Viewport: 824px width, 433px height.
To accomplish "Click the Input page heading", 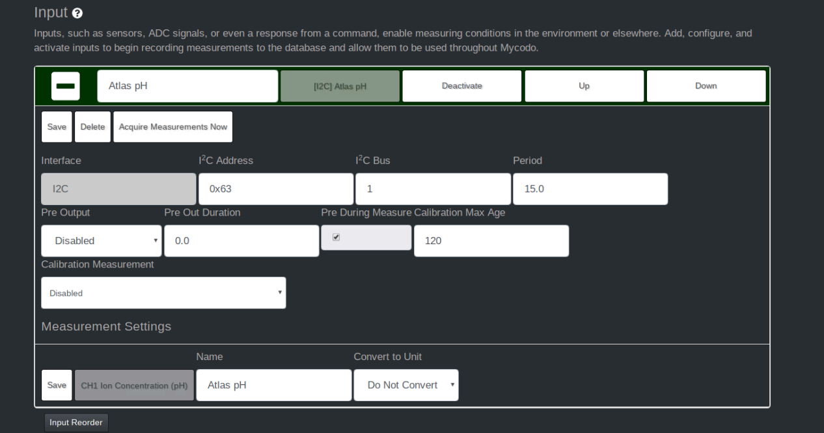I will [x=51, y=13].
